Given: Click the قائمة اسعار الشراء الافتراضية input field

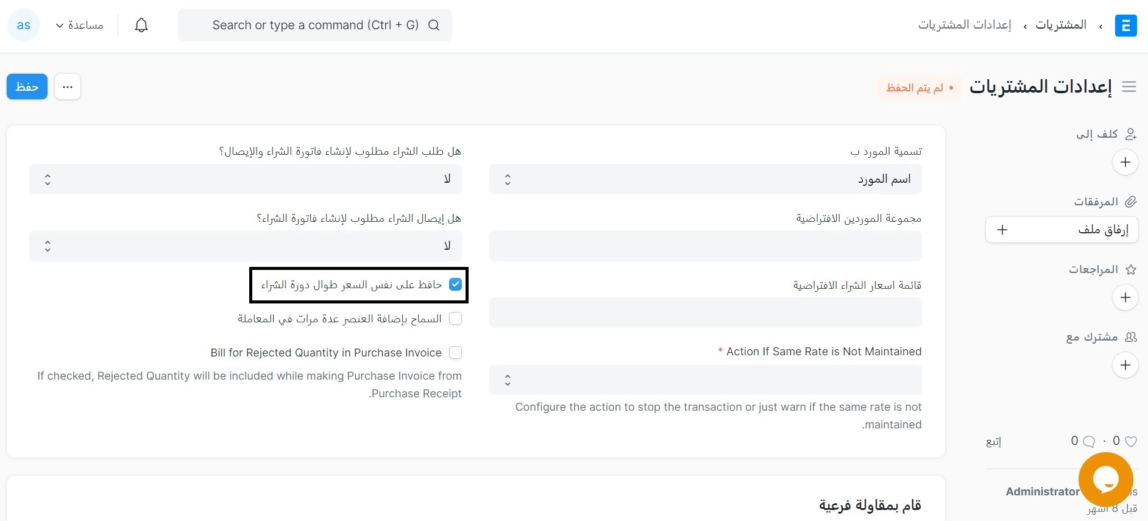Looking at the screenshot, I should [x=706, y=313].
